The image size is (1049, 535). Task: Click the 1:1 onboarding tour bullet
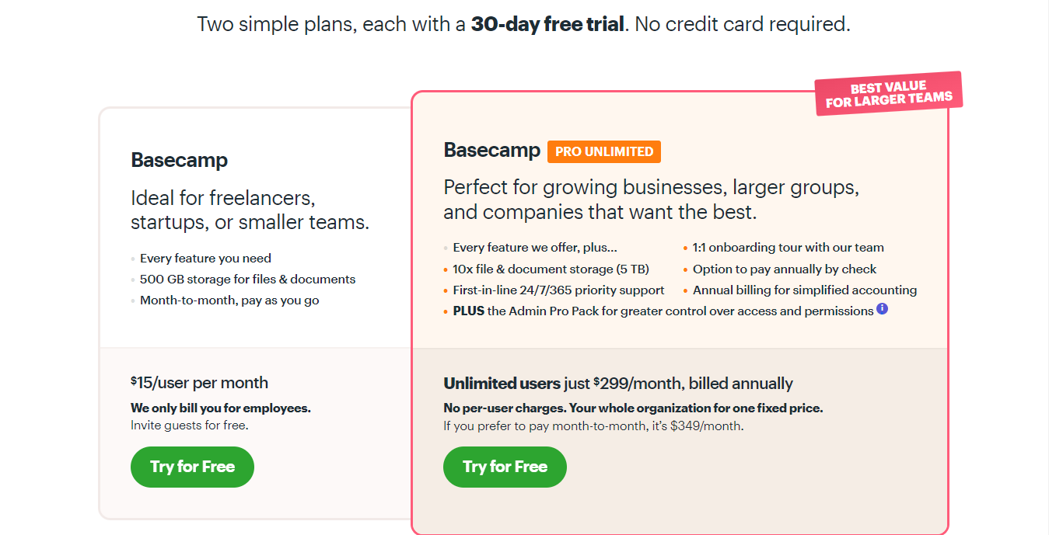click(x=788, y=248)
